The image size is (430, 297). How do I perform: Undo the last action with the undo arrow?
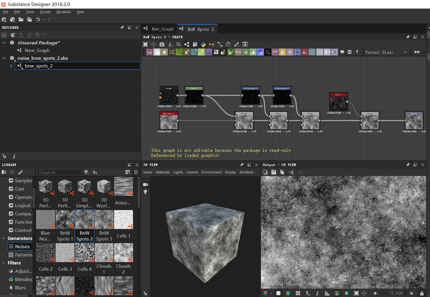pos(38,20)
